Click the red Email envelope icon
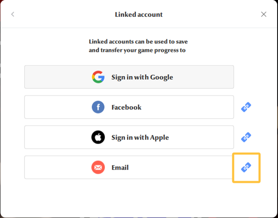The width and height of the screenshot is (278, 218). coord(98,167)
